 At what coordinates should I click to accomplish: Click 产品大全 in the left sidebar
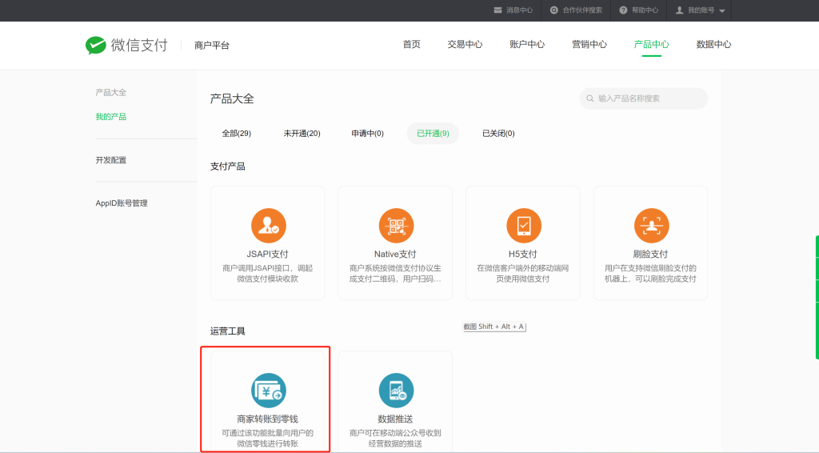click(x=110, y=93)
